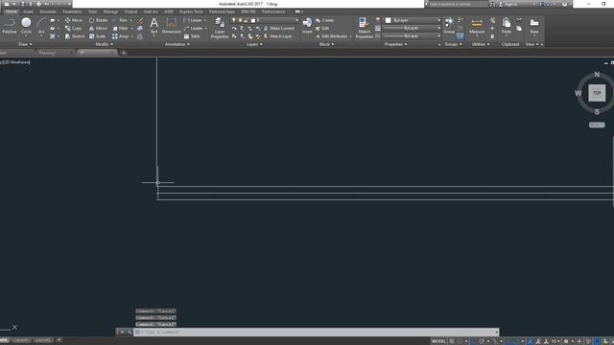The width and height of the screenshot is (614, 345).
Task: Click TOP face of ViewCube
Action: pyautogui.click(x=597, y=93)
